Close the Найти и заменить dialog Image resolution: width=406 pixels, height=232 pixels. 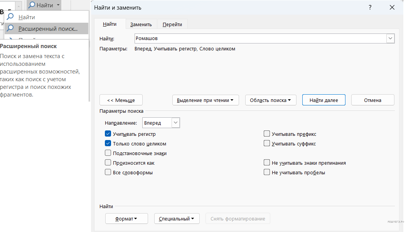click(x=392, y=8)
